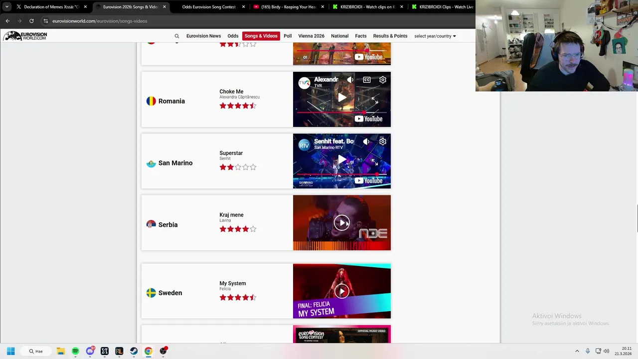Mute the San Marino video volume
The height and width of the screenshot is (359, 638).
tap(366, 142)
